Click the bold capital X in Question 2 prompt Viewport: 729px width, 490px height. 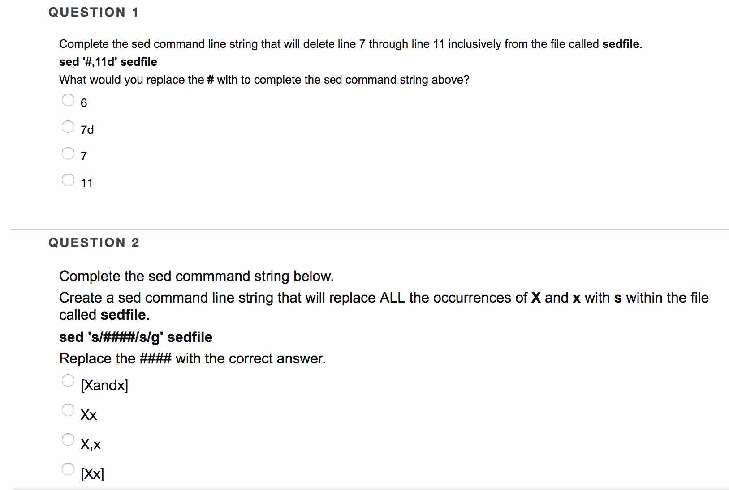[x=536, y=298]
